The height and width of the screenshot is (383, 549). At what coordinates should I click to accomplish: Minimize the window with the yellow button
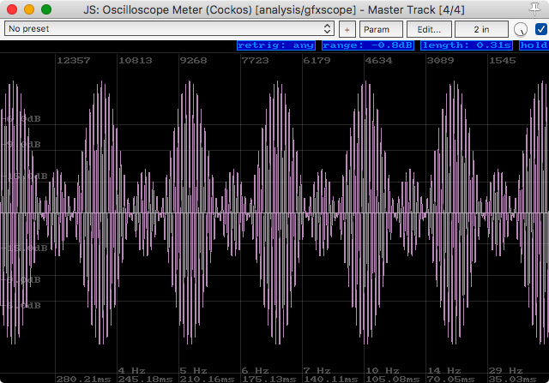[28, 9]
